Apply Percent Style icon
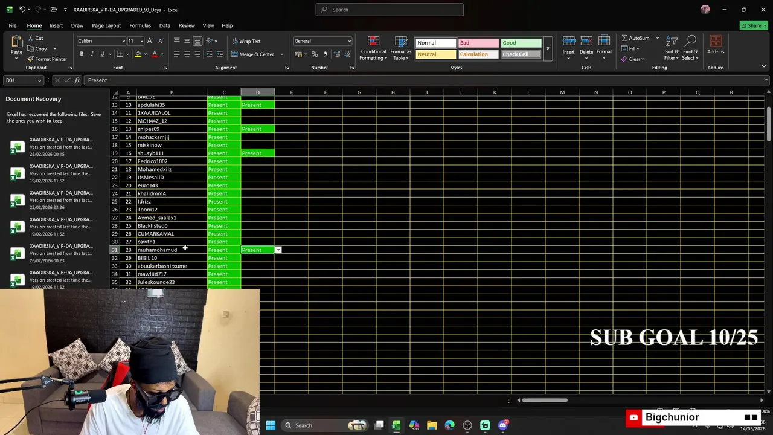 pyautogui.click(x=315, y=54)
